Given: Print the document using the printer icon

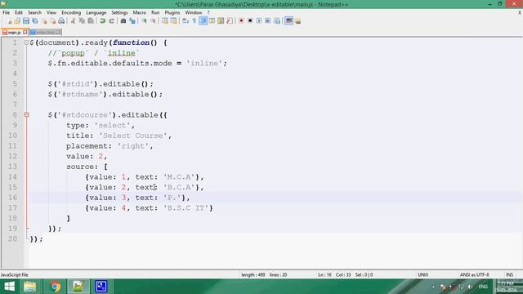Looking at the screenshot, I should tap(61, 21).
